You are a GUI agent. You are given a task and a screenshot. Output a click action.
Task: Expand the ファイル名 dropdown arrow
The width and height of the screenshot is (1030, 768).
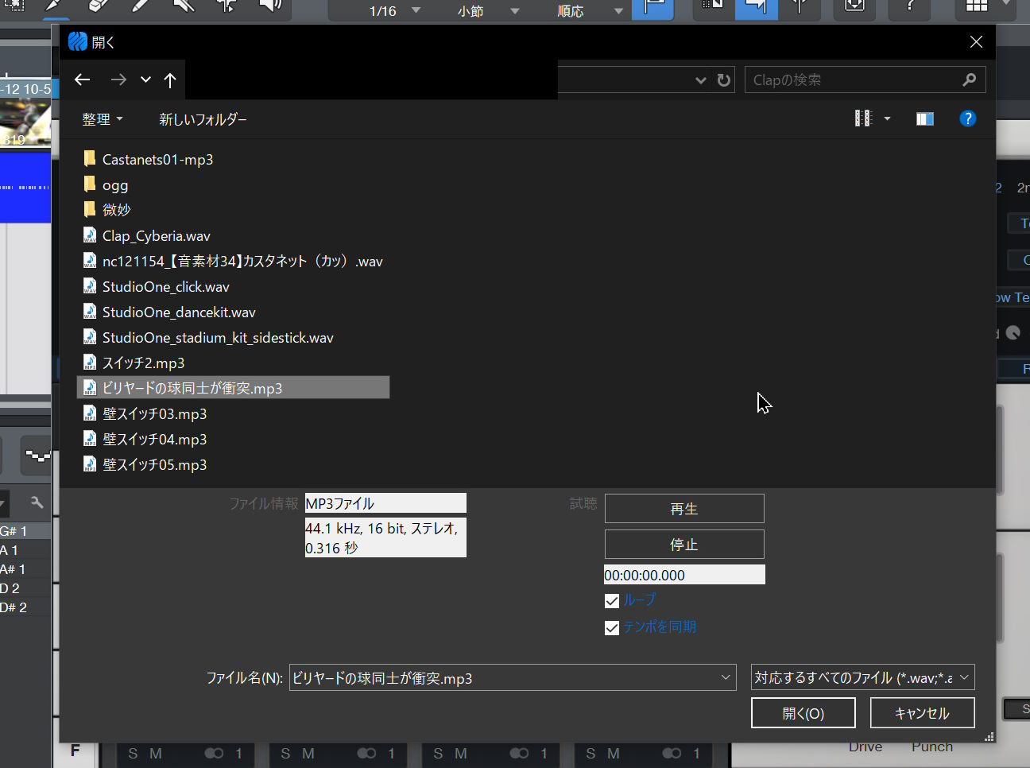pos(725,677)
